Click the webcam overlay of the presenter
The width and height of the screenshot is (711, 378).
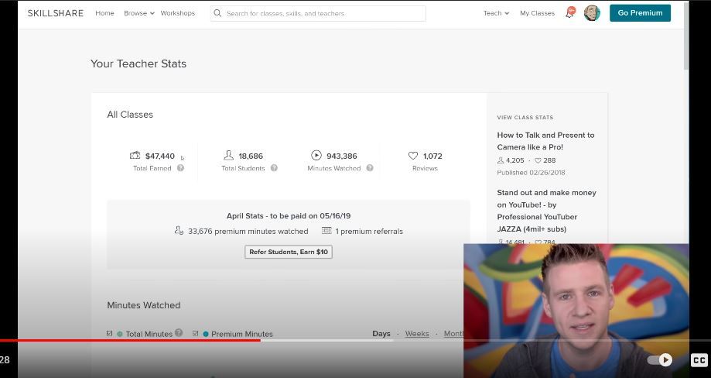(x=576, y=311)
